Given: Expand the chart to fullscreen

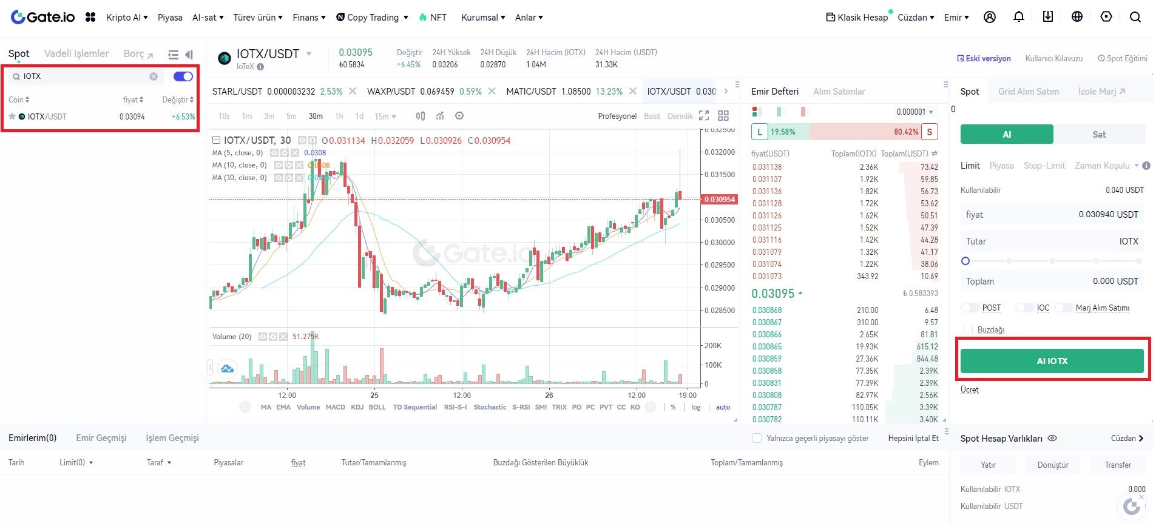Looking at the screenshot, I should (704, 116).
